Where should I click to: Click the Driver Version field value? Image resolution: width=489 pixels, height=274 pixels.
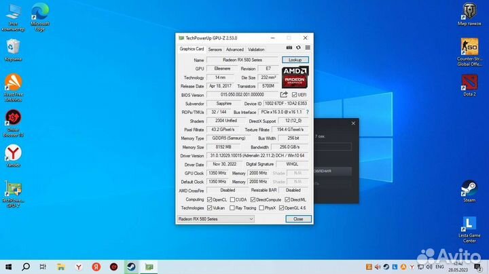coord(257,155)
